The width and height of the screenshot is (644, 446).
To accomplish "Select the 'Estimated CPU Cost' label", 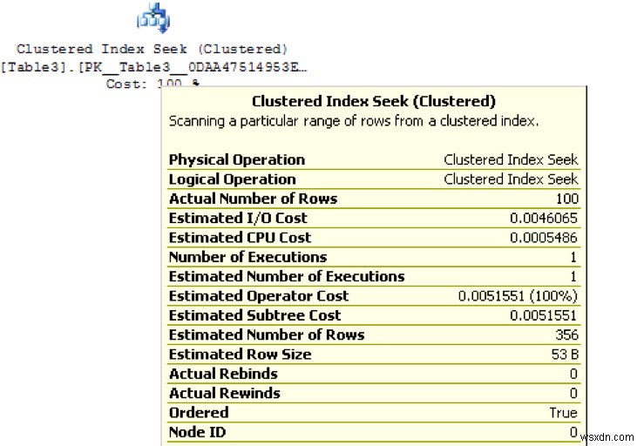I will [240, 238].
